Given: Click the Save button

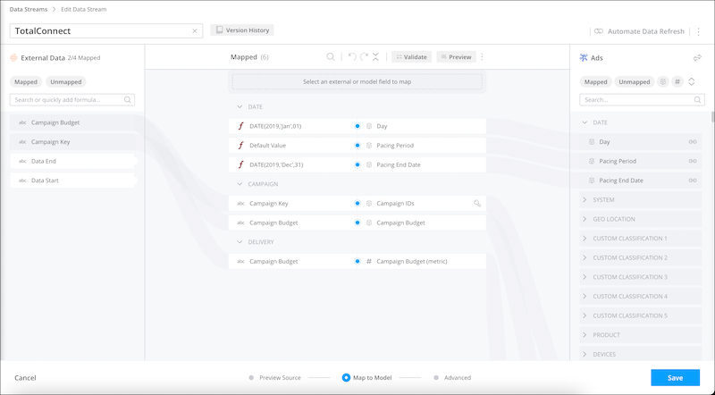Looking at the screenshot, I should pos(675,378).
